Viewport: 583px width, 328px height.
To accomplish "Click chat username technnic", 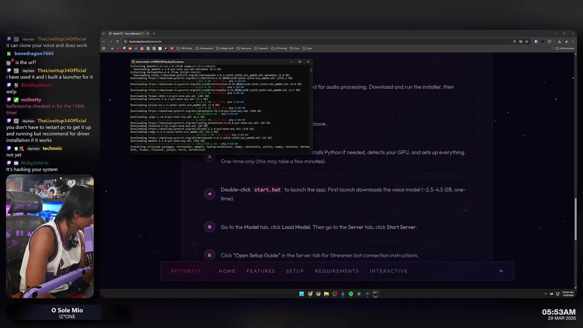I will (52, 149).
